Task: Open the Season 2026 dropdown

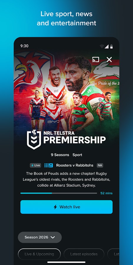Action: [40, 237]
